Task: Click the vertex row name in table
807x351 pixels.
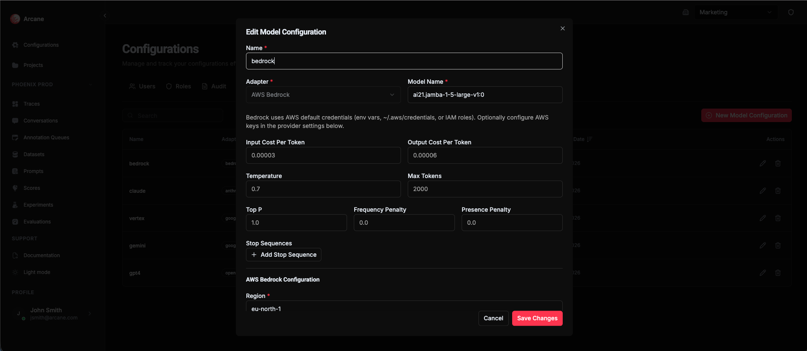Action: pos(137,218)
